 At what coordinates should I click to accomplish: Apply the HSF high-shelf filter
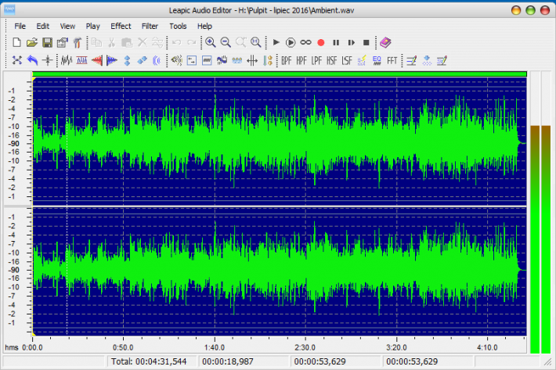(331, 61)
